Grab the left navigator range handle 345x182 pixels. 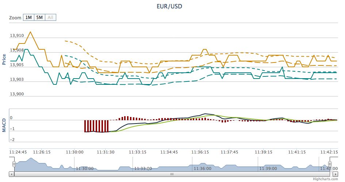coord(14,164)
